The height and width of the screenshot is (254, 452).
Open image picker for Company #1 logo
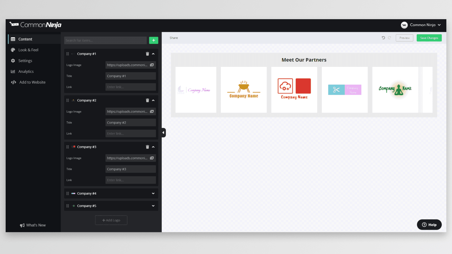[152, 65]
